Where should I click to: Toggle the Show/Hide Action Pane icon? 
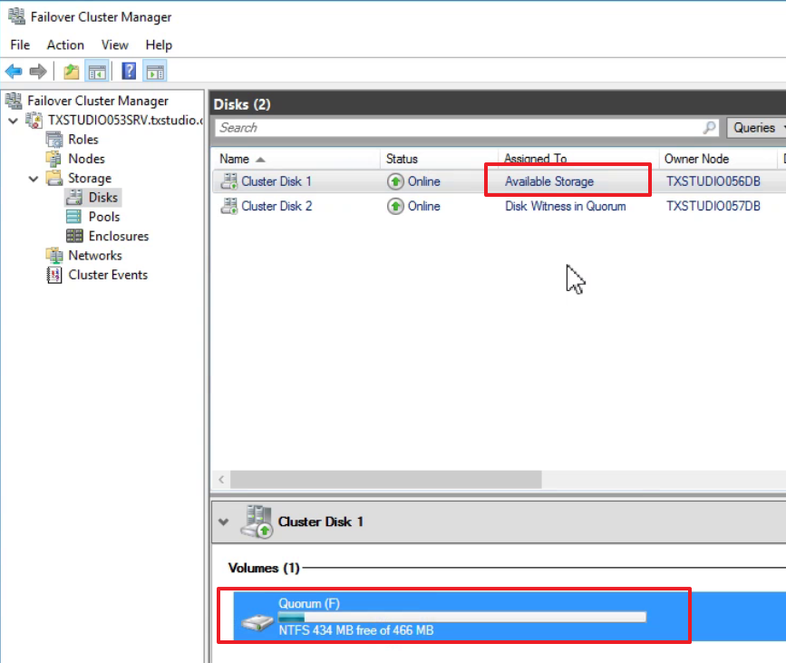point(155,72)
